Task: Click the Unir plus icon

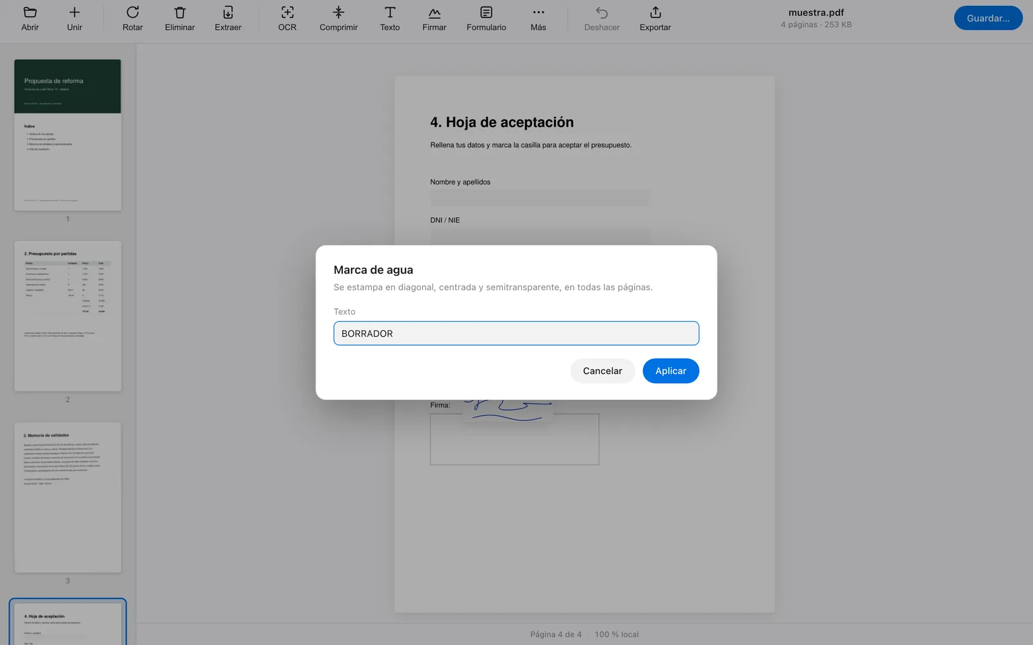Action: 74,12
